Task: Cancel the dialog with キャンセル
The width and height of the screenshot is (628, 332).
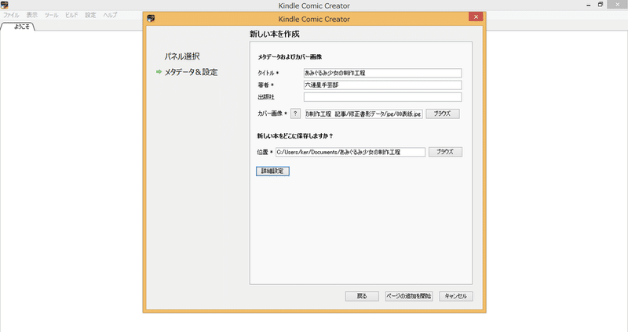Action: pos(456,296)
